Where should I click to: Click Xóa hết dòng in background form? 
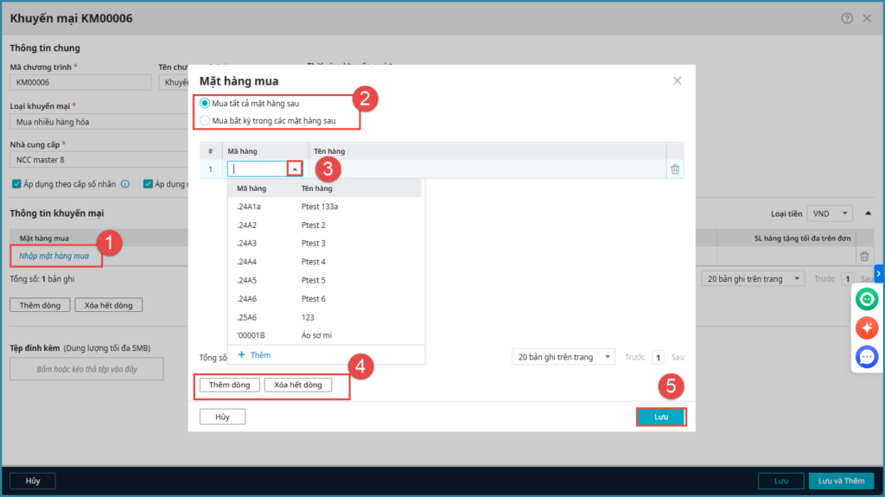click(108, 305)
